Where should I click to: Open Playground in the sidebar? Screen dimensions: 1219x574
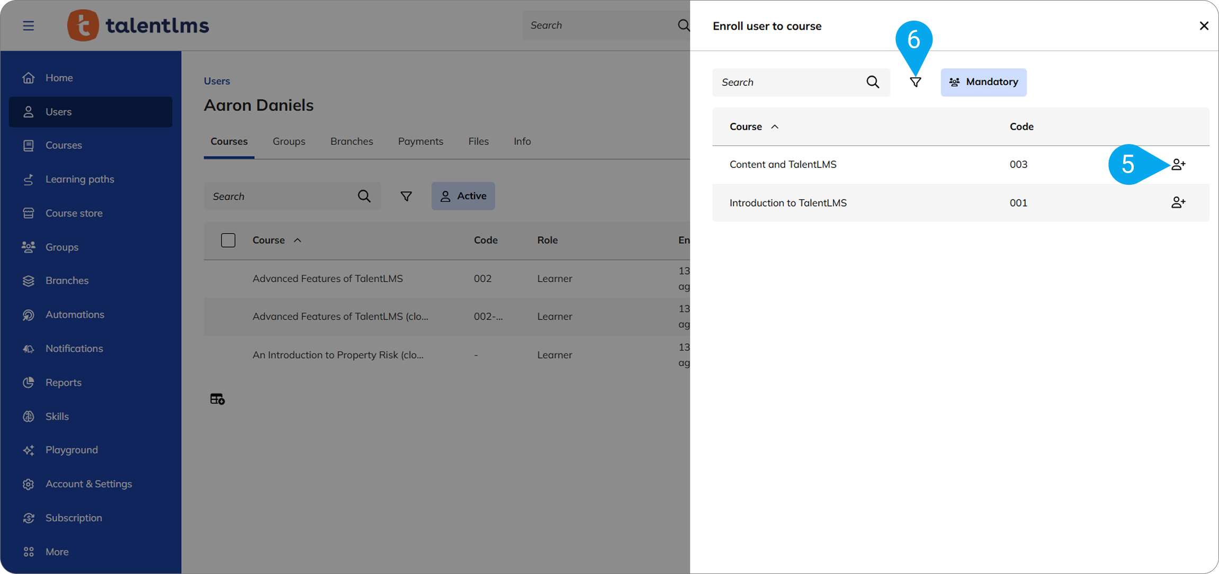pyautogui.click(x=91, y=450)
